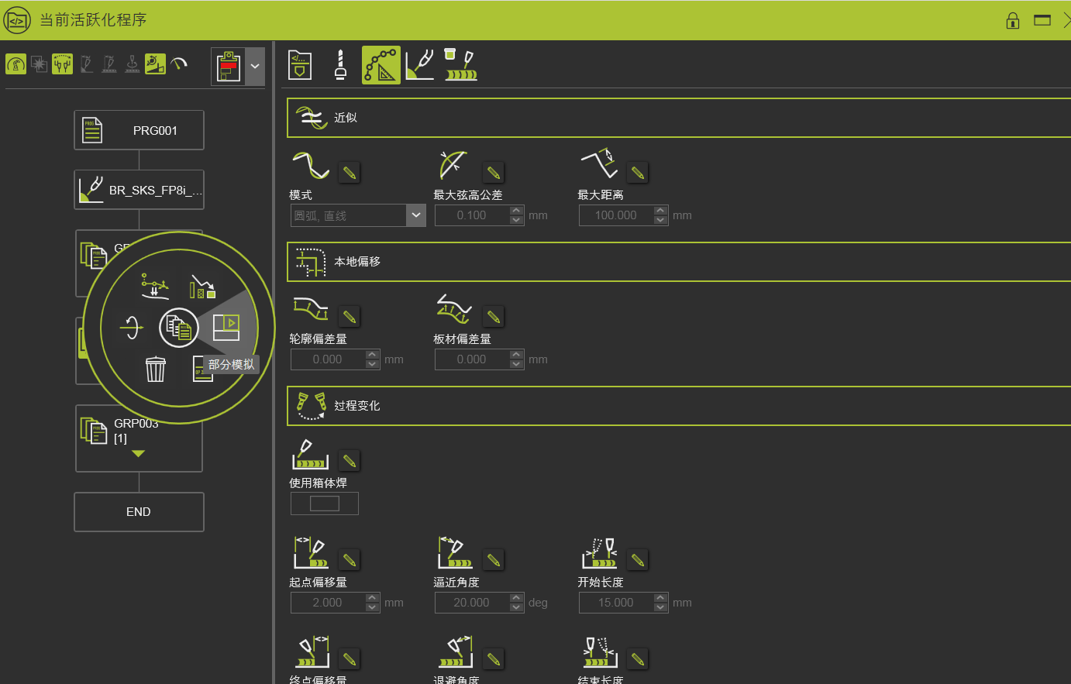Click the 起点偏移量 value input field

[x=327, y=603]
